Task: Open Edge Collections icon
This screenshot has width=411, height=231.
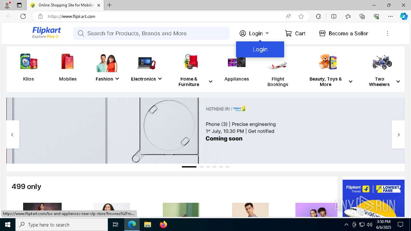Action: coord(362,16)
